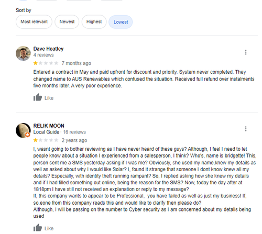Select the Newest sort chip
This screenshot has height=234, width=262.
pyautogui.click(x=67, y=22)
